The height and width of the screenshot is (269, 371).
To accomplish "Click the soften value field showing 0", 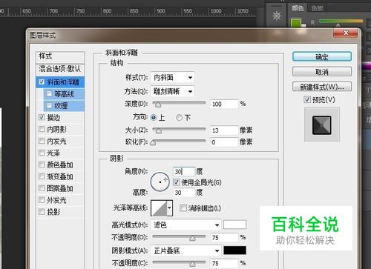I will 224,142.
